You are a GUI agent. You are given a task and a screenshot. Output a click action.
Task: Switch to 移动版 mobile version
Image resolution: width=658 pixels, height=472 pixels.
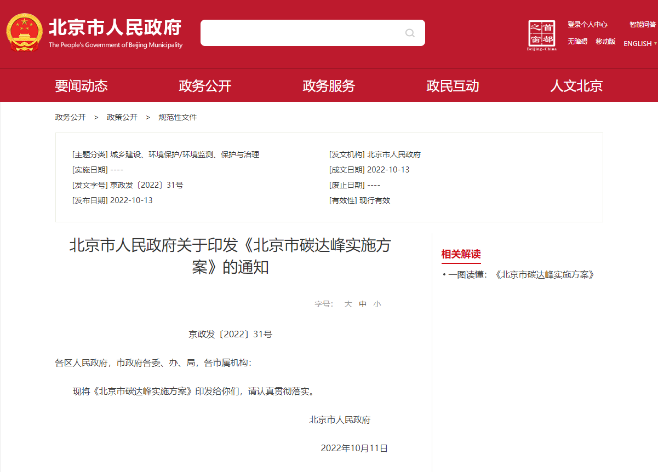click(x=605, y=42)
